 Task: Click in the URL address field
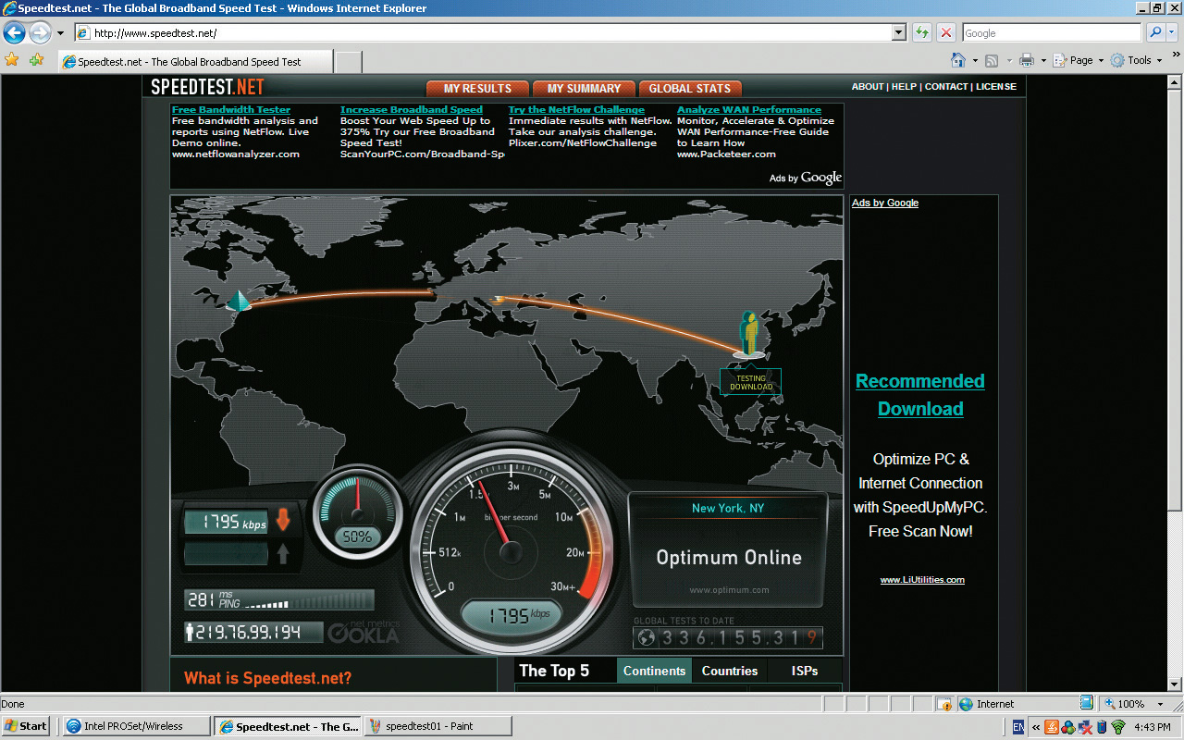click(490, 32)
